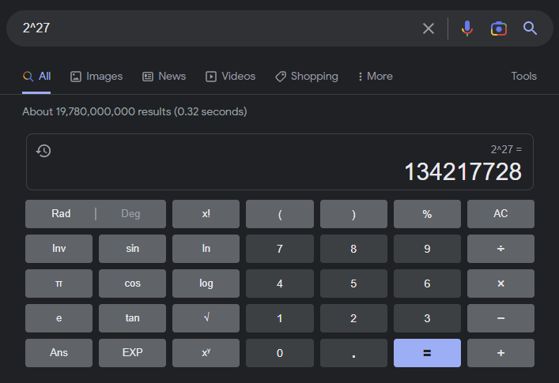Click the microphone voice search icon
This screenshot has height=383, width=559.
[x=467, y=28]
